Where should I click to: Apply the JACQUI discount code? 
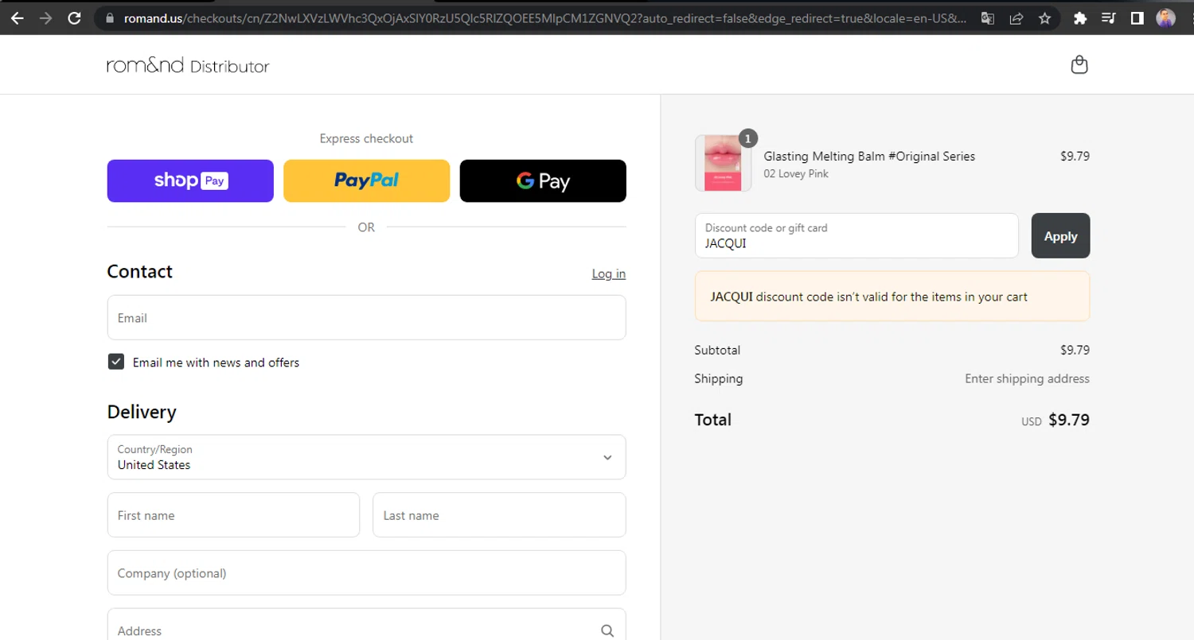[1060, 236]
